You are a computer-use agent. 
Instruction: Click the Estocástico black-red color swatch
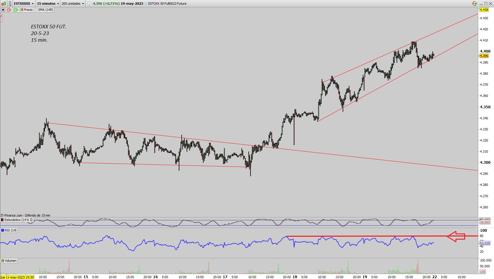point(3,220)
